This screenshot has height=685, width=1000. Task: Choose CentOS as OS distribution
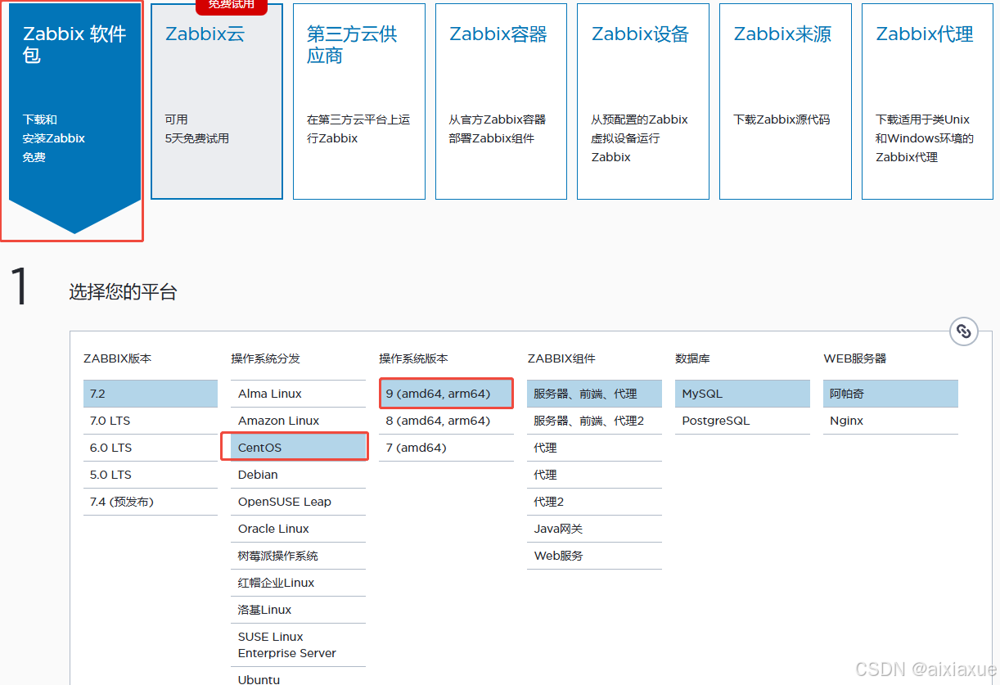(x=298, y=448)
